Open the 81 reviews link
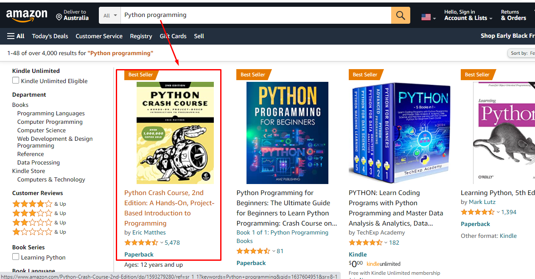 click(x=280, y=251)
